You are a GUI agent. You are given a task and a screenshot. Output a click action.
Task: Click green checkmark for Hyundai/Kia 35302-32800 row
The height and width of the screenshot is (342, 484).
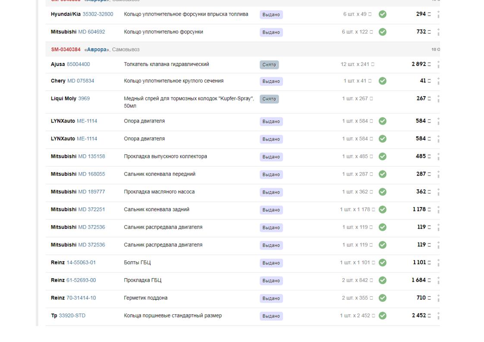coord(382,14)
